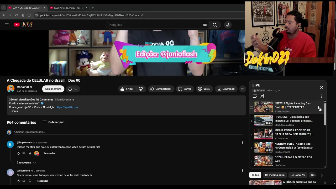This screenshot has width=336, height=189.
Task: Open more actions ellipsis next to Download
Action: (x=243, y=89)
